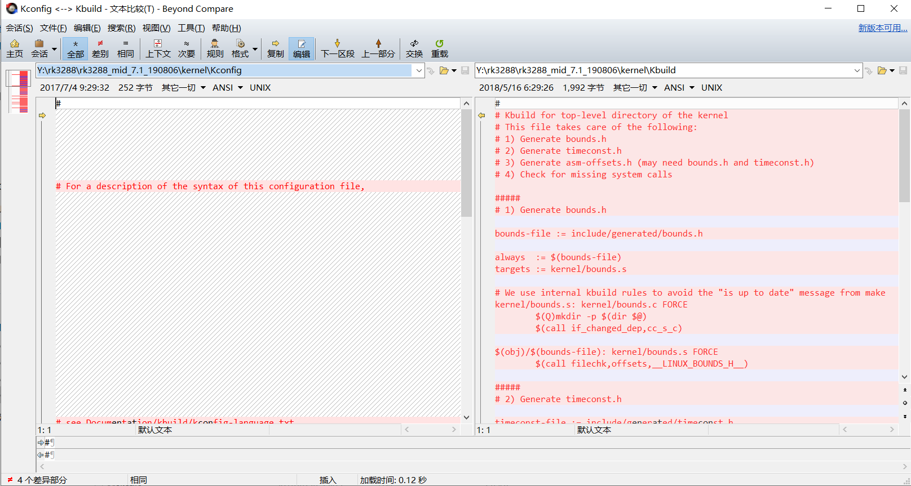Image resolution: width=911 pixels, height=486 pixels.
Task: Click the left pane copy-to-right arrow
Action: [42, 115]
